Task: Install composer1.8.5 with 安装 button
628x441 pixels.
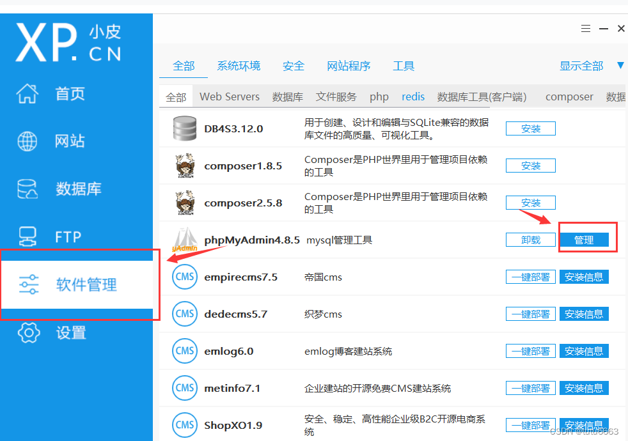Action: 531,166
